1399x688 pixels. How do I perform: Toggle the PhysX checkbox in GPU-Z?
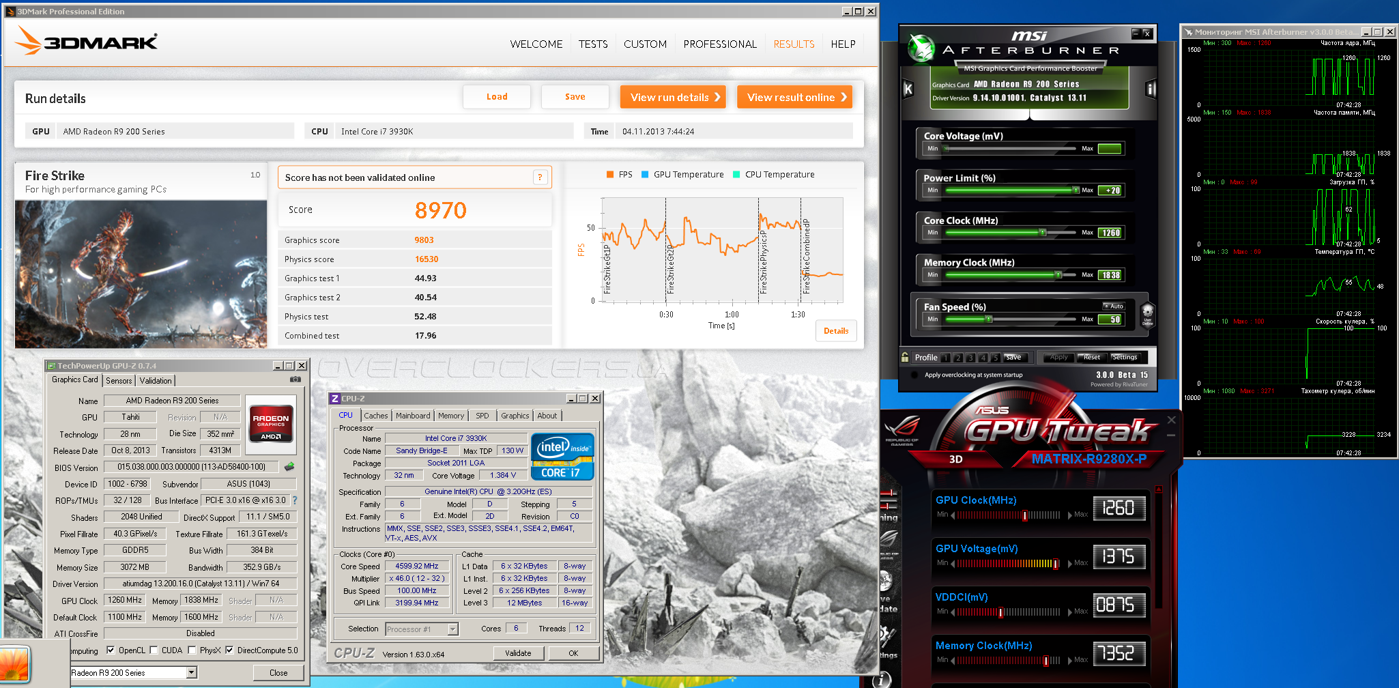pyautogui.click(x=192, y=650)
